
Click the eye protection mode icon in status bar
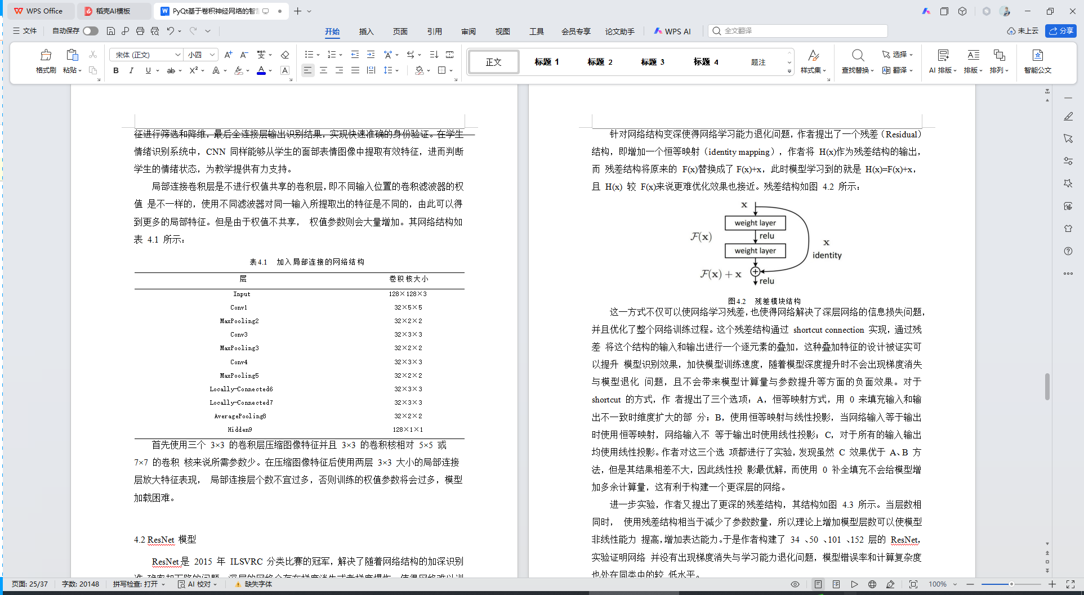(x=795, y=584)
